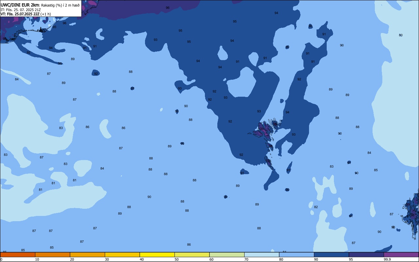
Task: Click the "50" legend tick label
Action: pos(176,259)
